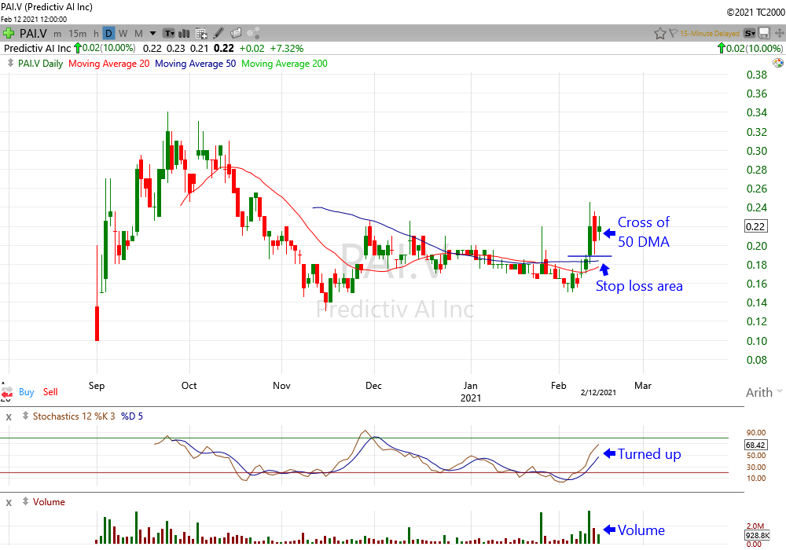
Task: Click the 68.42 stochastic value tag
Action: (x=755, y=445)
